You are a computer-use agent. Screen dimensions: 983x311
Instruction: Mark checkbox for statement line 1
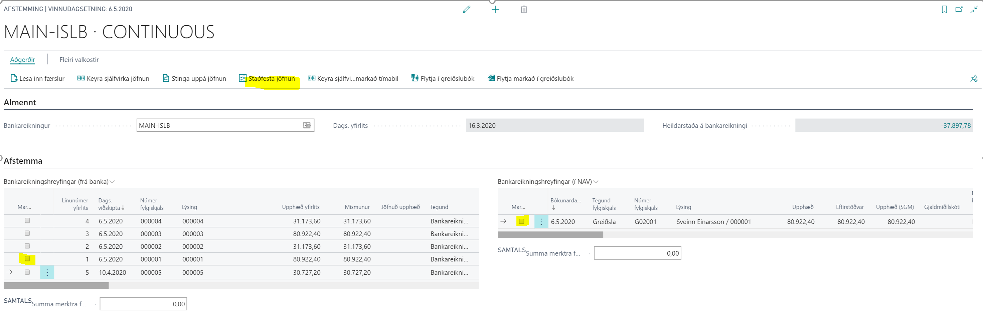click(x=27, y=258)
